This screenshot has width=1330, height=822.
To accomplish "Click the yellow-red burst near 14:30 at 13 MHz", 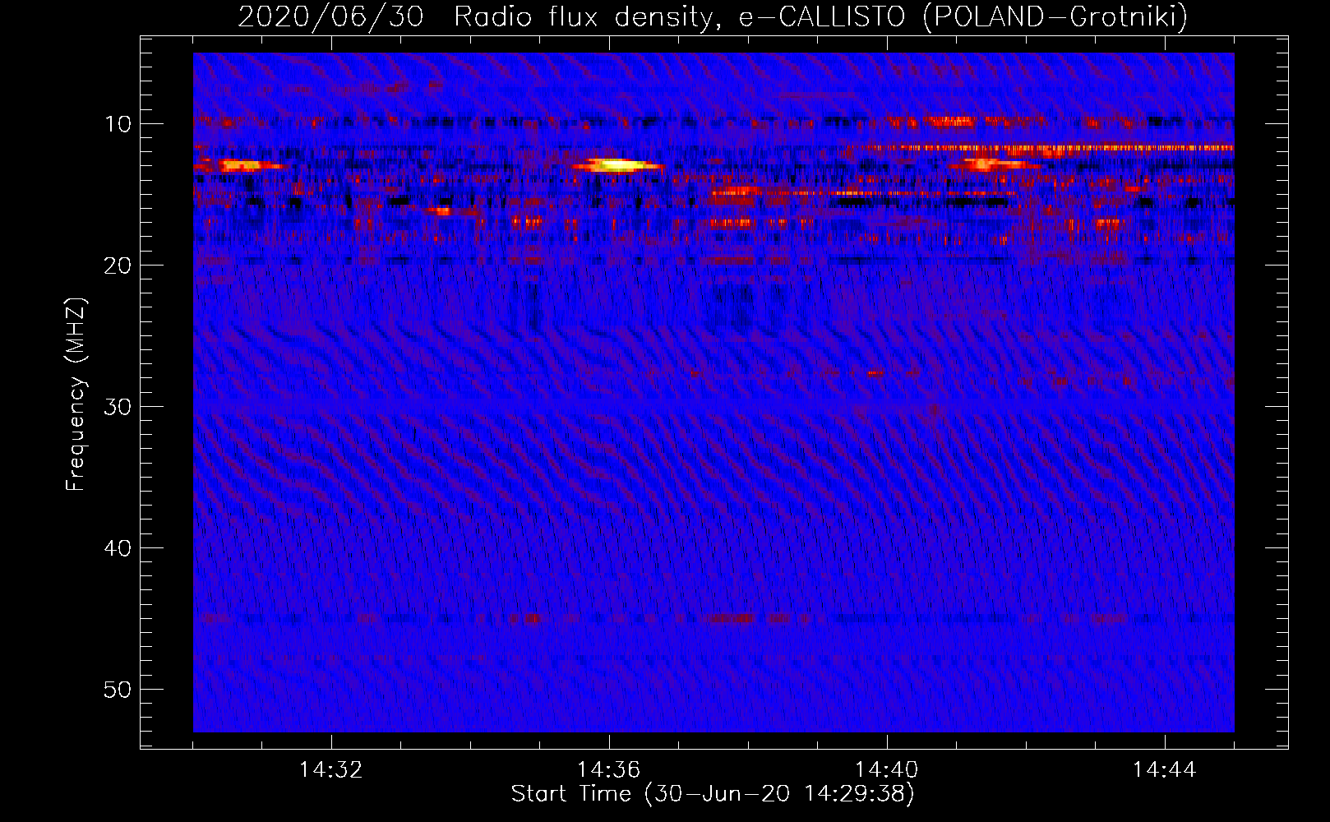I will click(x=239, y=165).
